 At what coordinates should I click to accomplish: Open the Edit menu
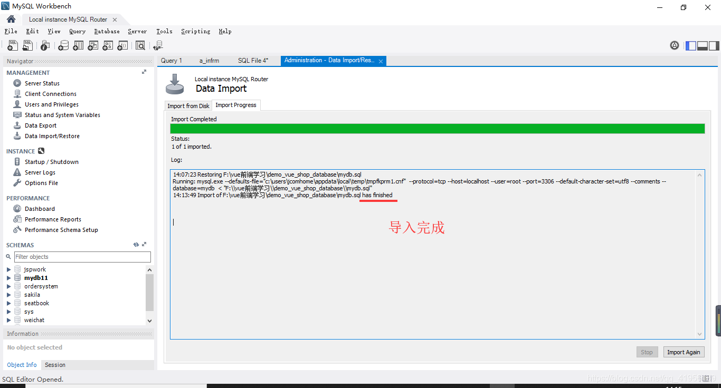pyautogui.click(x=32, y=31)
